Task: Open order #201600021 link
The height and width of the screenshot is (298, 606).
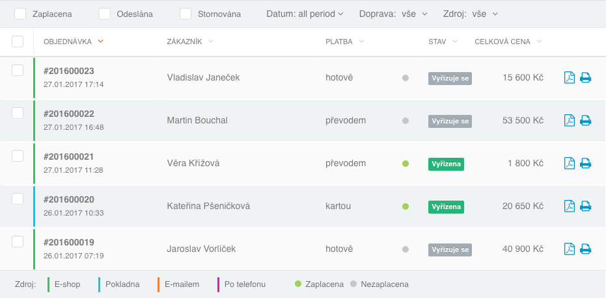Action: coord(69,156)
